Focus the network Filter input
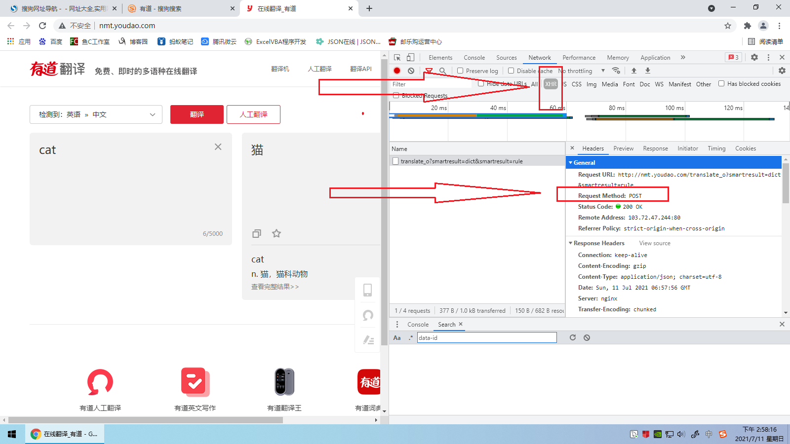The width and height of the screenshot is (790, 444). (432, 84)
